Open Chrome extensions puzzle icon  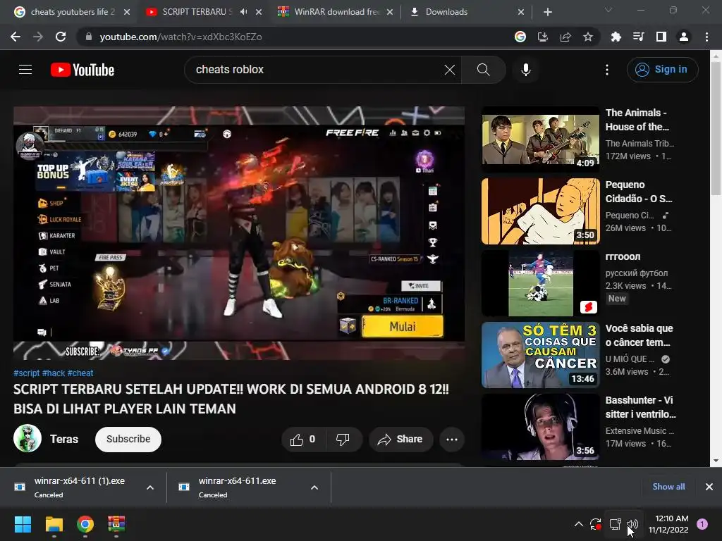616,37
